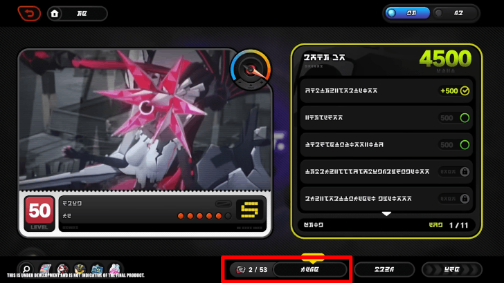Click the yellow S rank badge
This screenshot has width=504, height=283.
click(x=251, y=210)
